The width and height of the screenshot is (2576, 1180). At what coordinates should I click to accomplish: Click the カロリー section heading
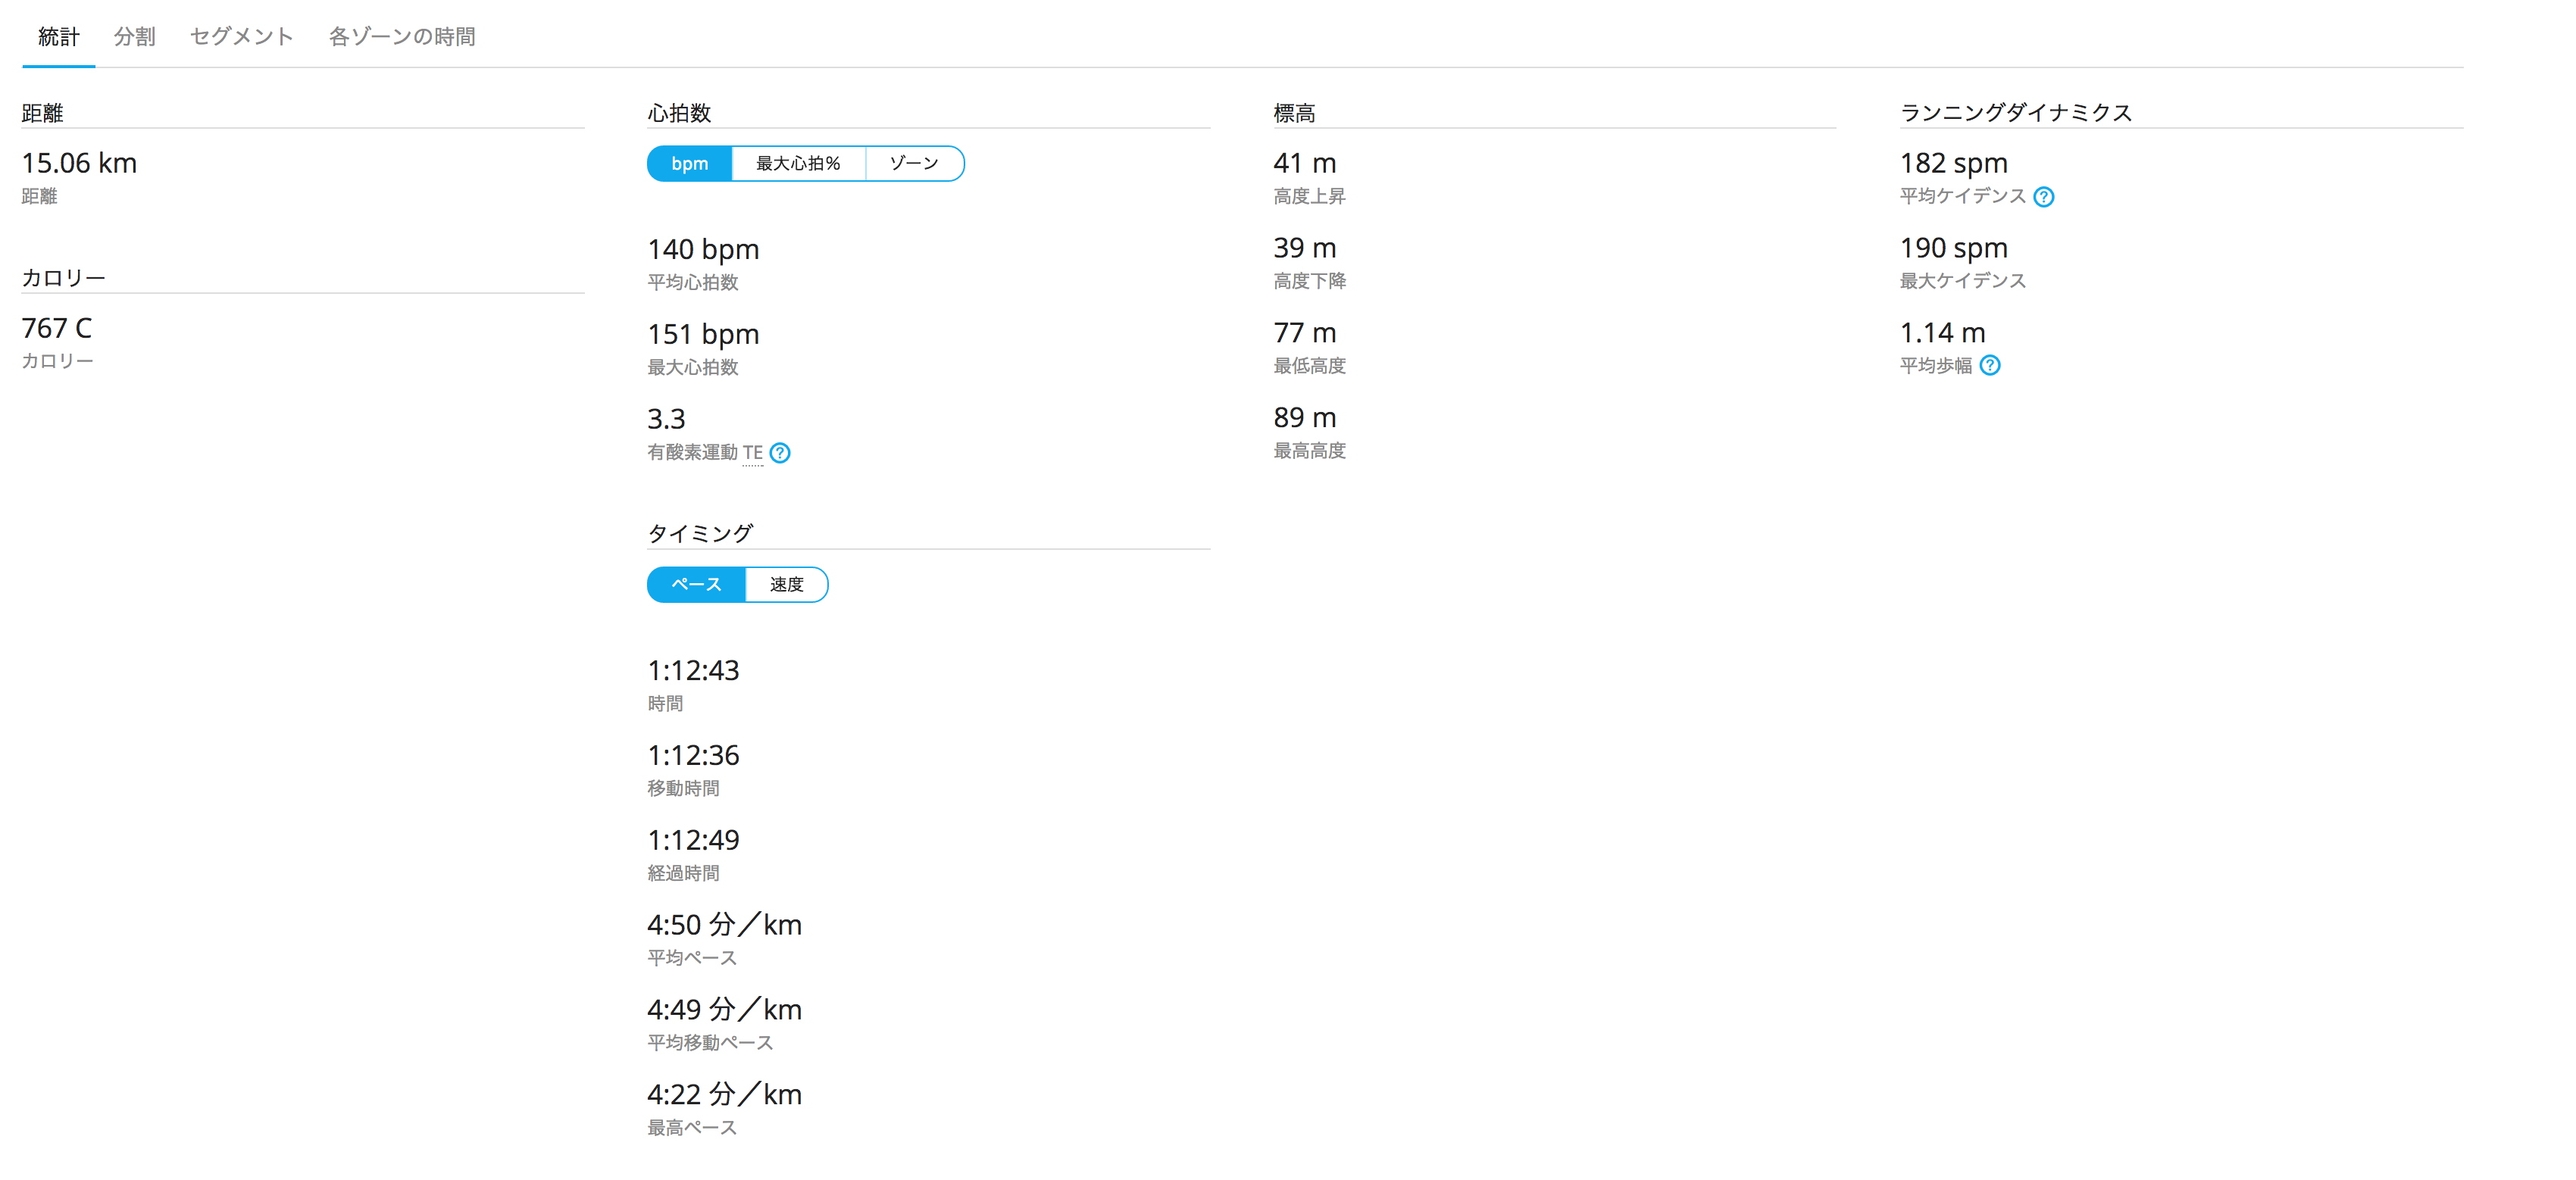(x=64, y=278)
